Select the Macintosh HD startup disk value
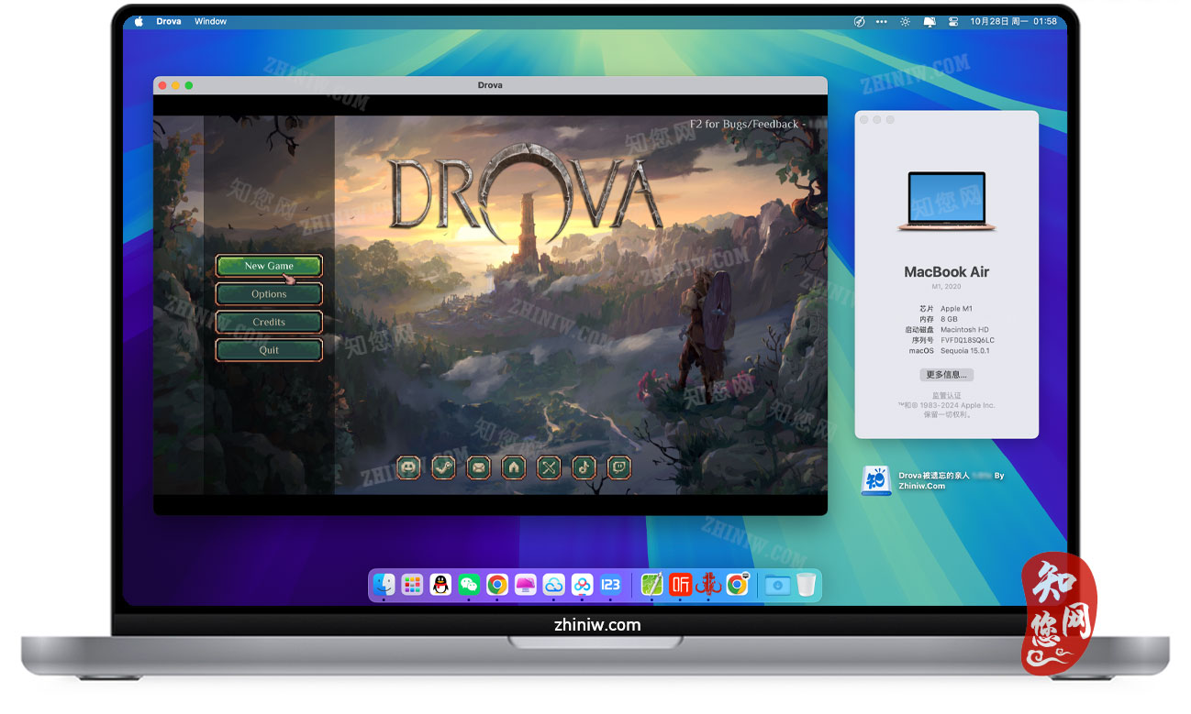The height and width of the screenshot is (714, 1191). (x=964, y=330)
